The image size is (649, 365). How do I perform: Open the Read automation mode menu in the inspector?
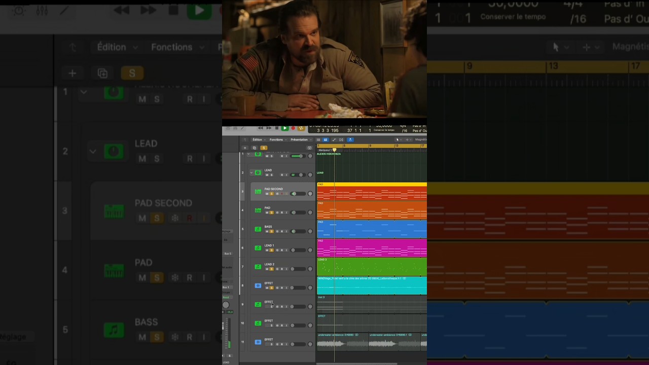coord(226,298)
